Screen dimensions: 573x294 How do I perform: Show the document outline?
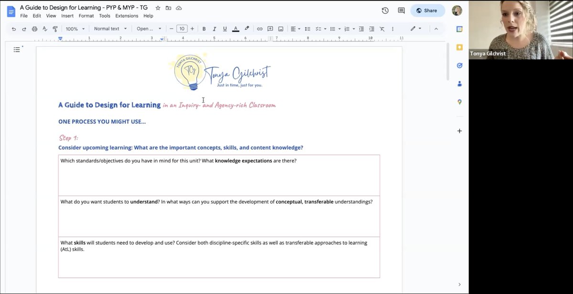pos(17,49)
